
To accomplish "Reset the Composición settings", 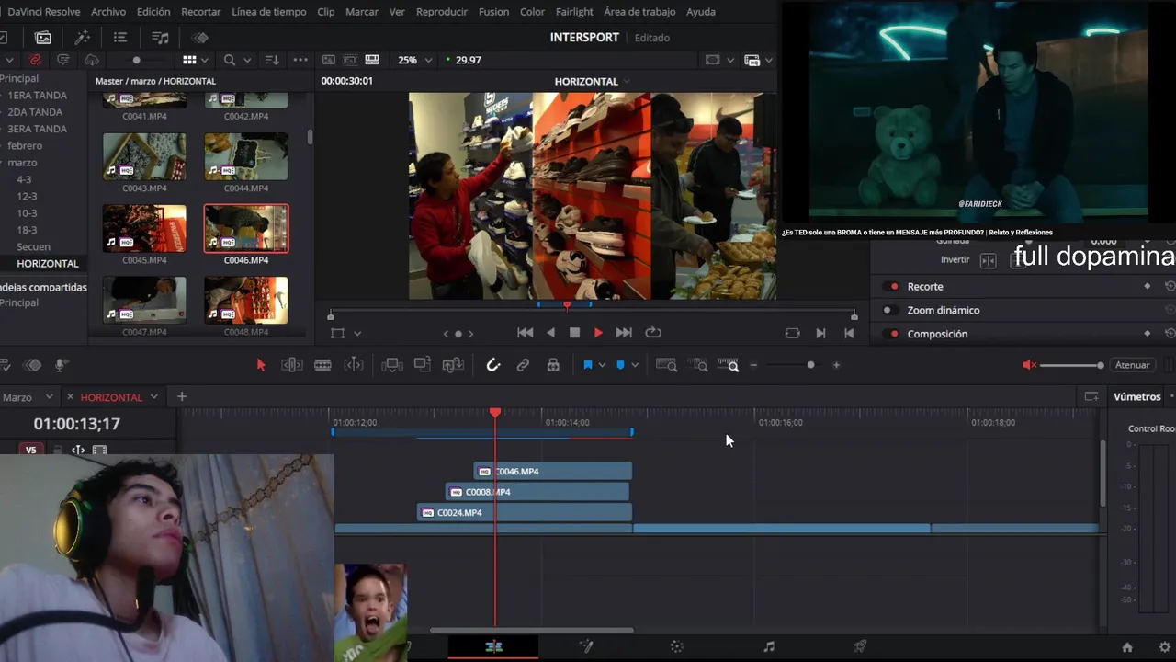I will [1169, 333].
